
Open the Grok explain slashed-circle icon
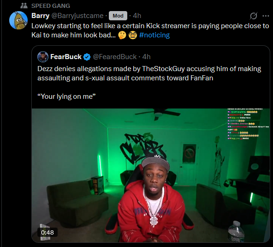point(254,16)
